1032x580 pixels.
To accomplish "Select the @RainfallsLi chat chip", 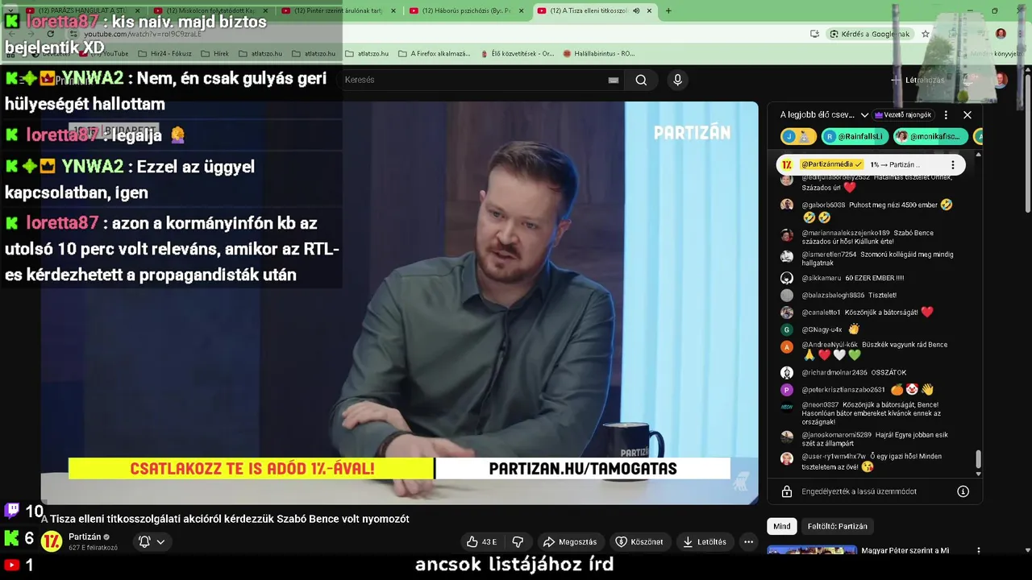I will 855,137.
